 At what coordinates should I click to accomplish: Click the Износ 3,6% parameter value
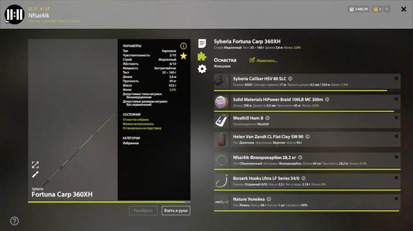pos(173,90)
